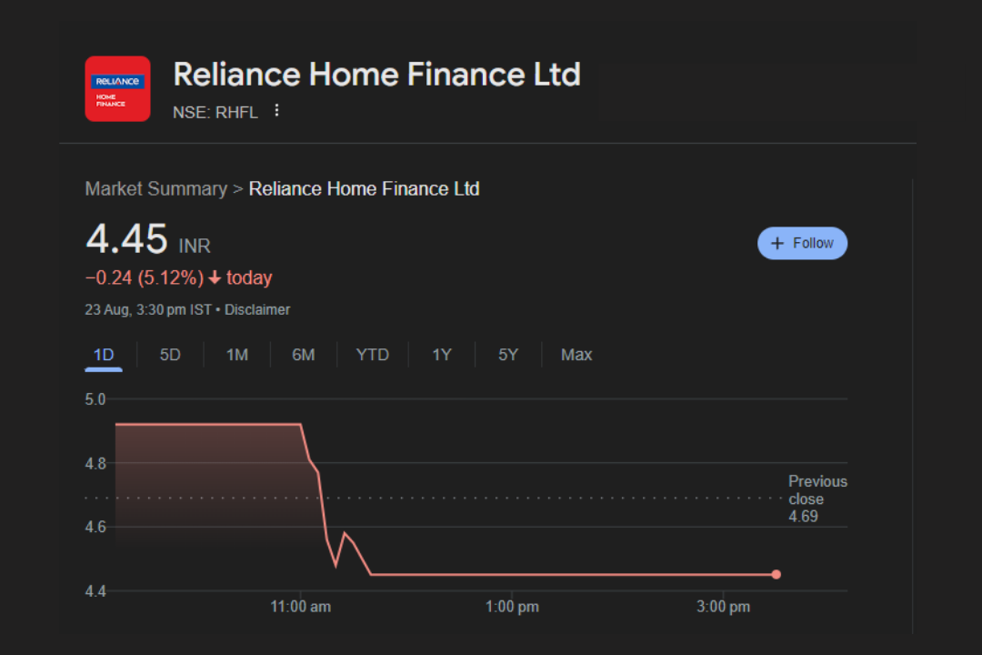
Task: View the 1Y performance chart
Action: pos(441,355)
